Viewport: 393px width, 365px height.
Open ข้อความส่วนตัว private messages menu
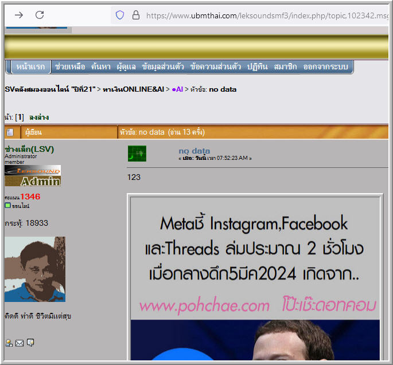coord(216,67)
